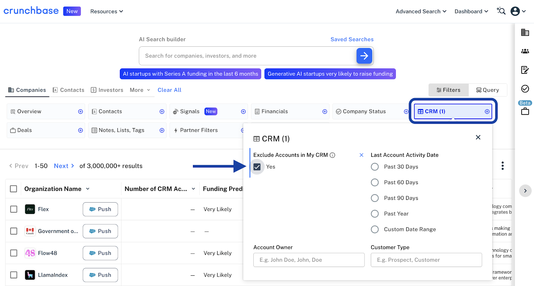Open the AI search sparkle icon

click(501, 11)
